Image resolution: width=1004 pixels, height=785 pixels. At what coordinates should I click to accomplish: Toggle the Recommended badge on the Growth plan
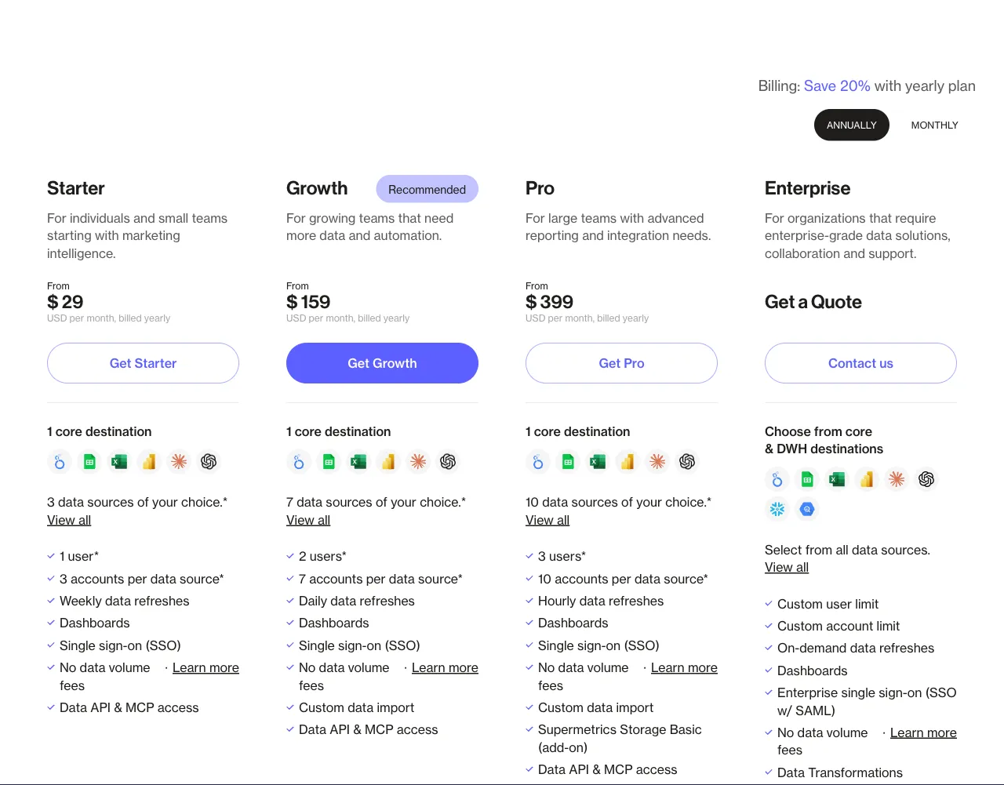coord(427,189)
